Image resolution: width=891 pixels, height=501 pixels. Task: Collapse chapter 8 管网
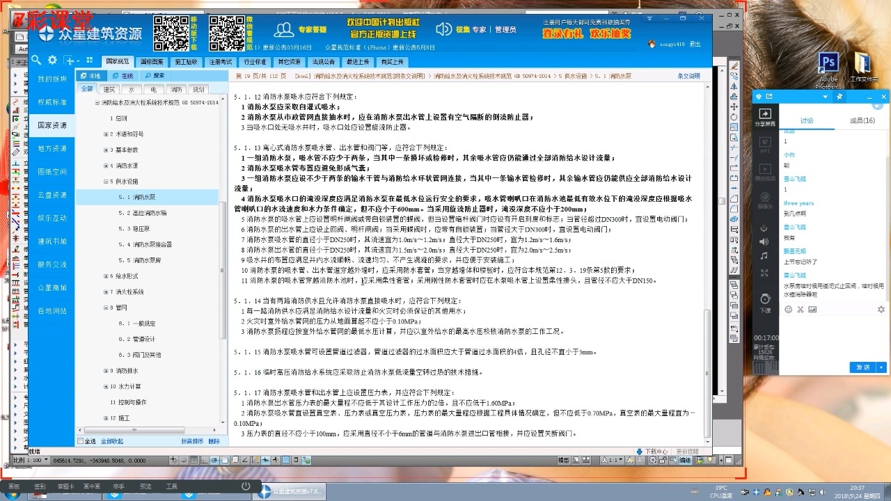click(x=105, y=308)
